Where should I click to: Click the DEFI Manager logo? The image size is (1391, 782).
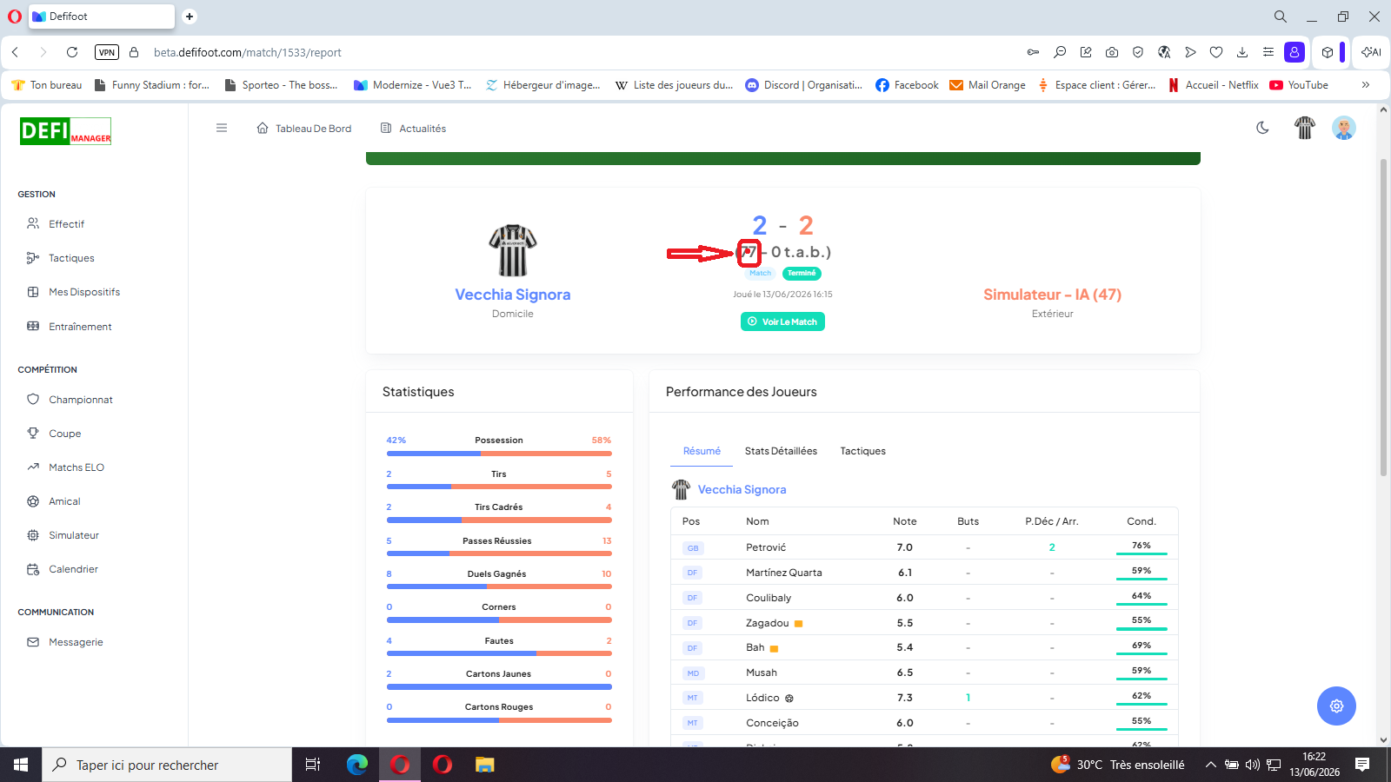[66, 131]
